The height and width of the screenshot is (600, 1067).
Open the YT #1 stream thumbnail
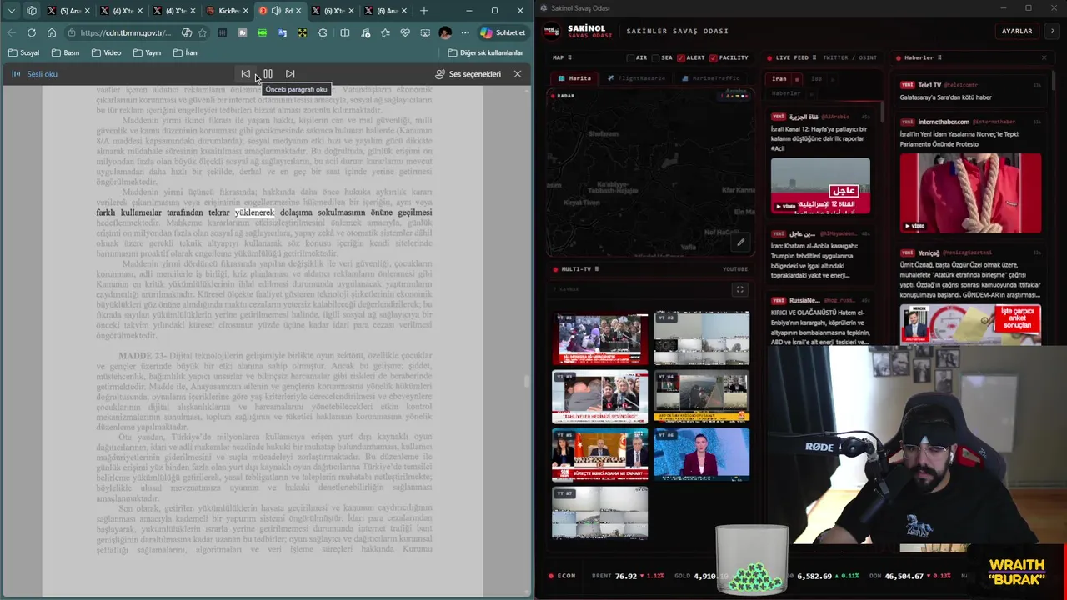pos(600,338)
